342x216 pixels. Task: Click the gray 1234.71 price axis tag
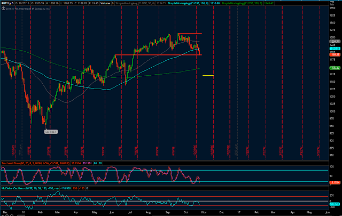point(335,42)
